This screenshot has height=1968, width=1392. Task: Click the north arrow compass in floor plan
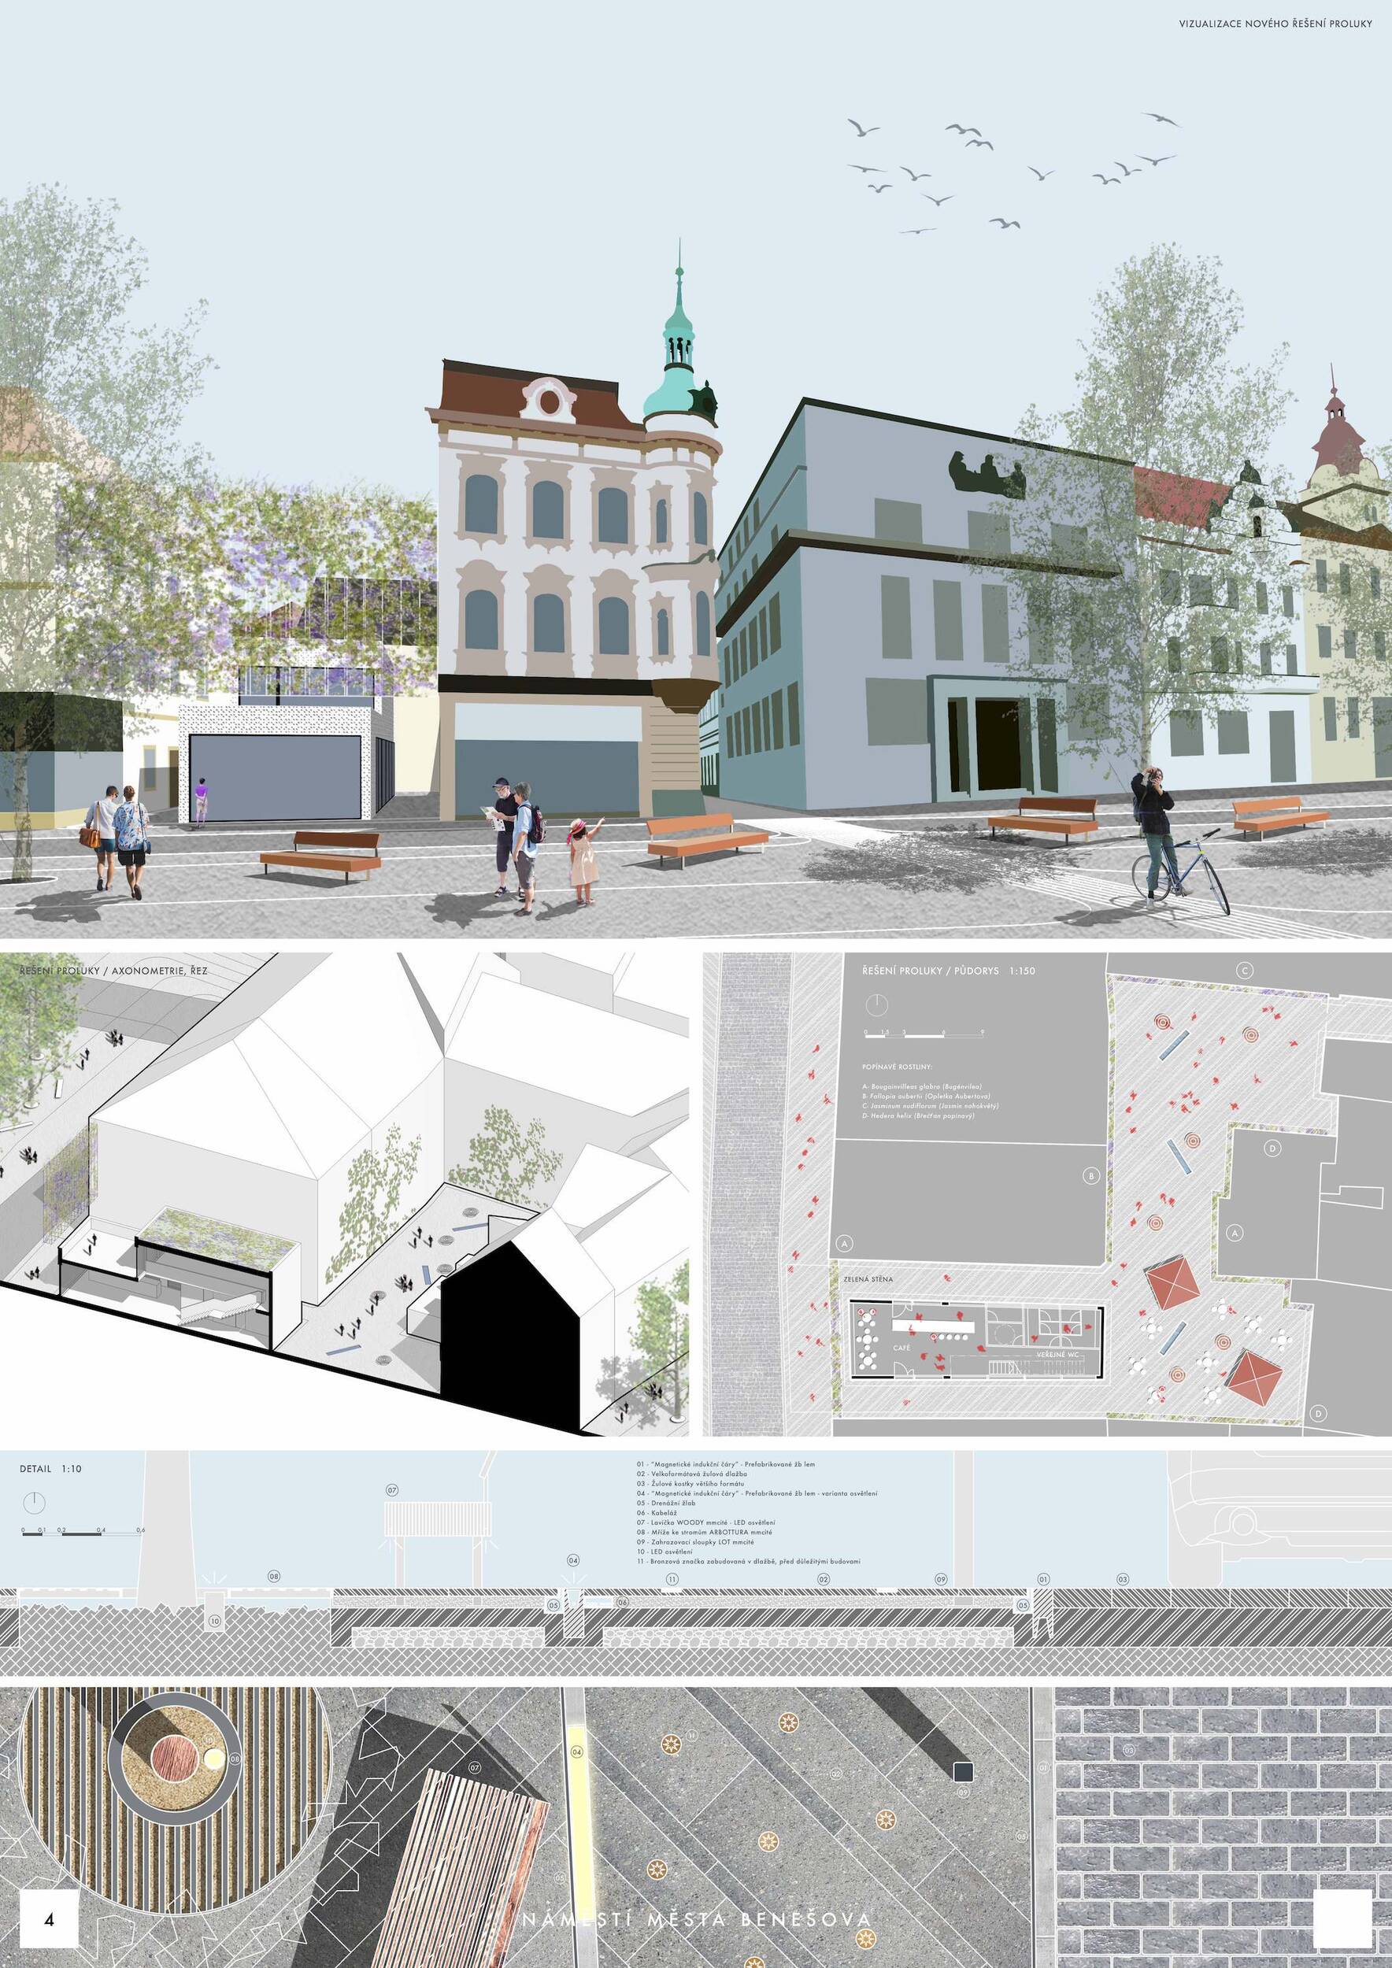tap(876, 1004)
